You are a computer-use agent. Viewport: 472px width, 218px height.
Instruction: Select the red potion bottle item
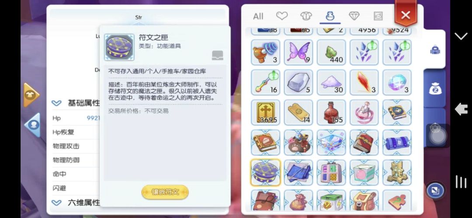coord(331,113)
